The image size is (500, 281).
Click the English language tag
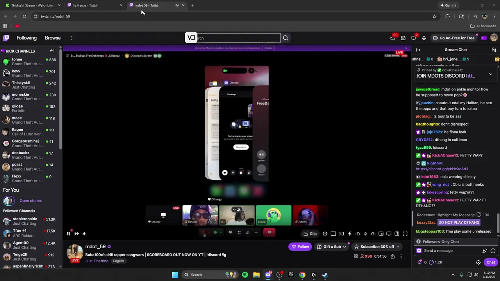118,261
